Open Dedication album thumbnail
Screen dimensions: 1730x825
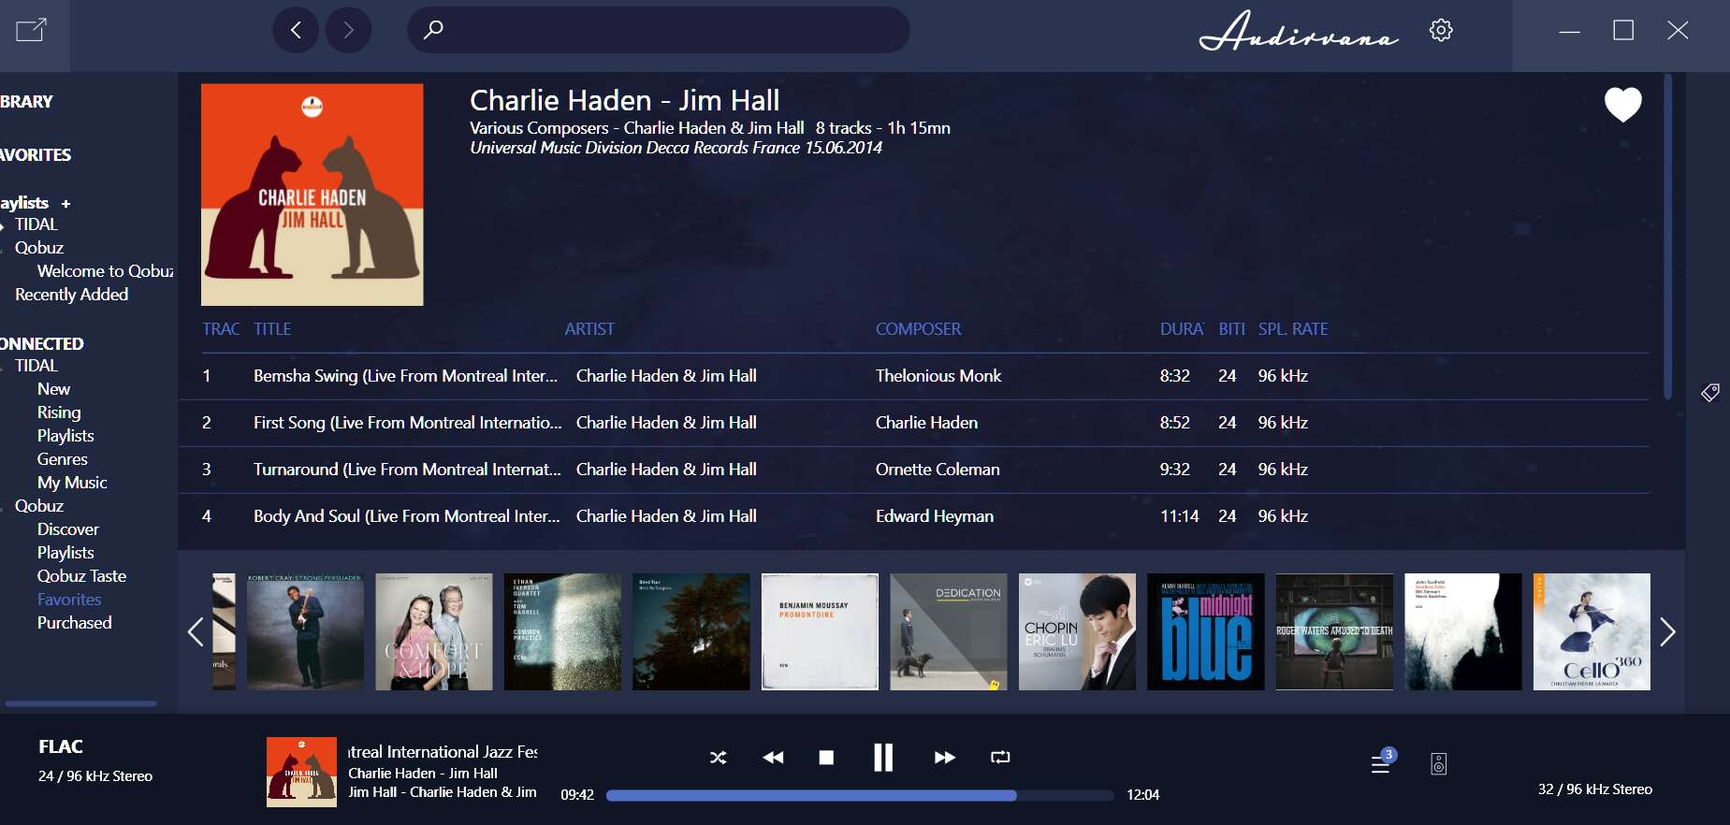949,632
